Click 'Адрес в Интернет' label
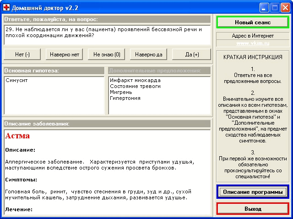 point(253,36)
